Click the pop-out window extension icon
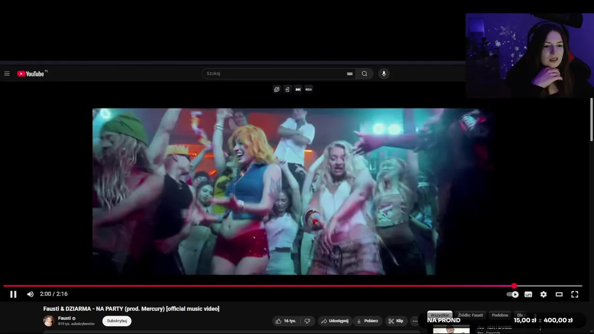Screen dimensions: 594x334 [x=277, y=89]
